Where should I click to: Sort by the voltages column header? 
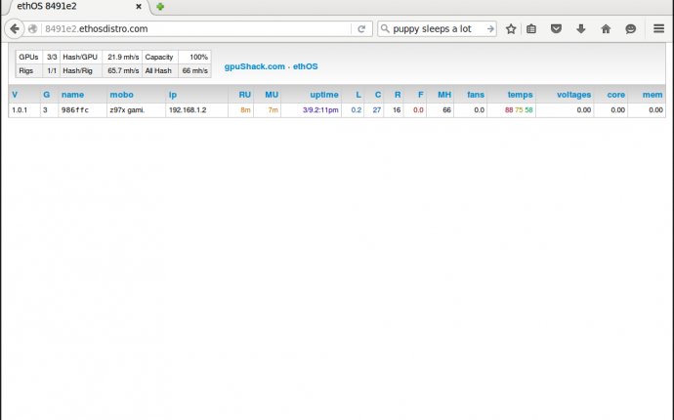pyautogui.click(x=573, y=95)
